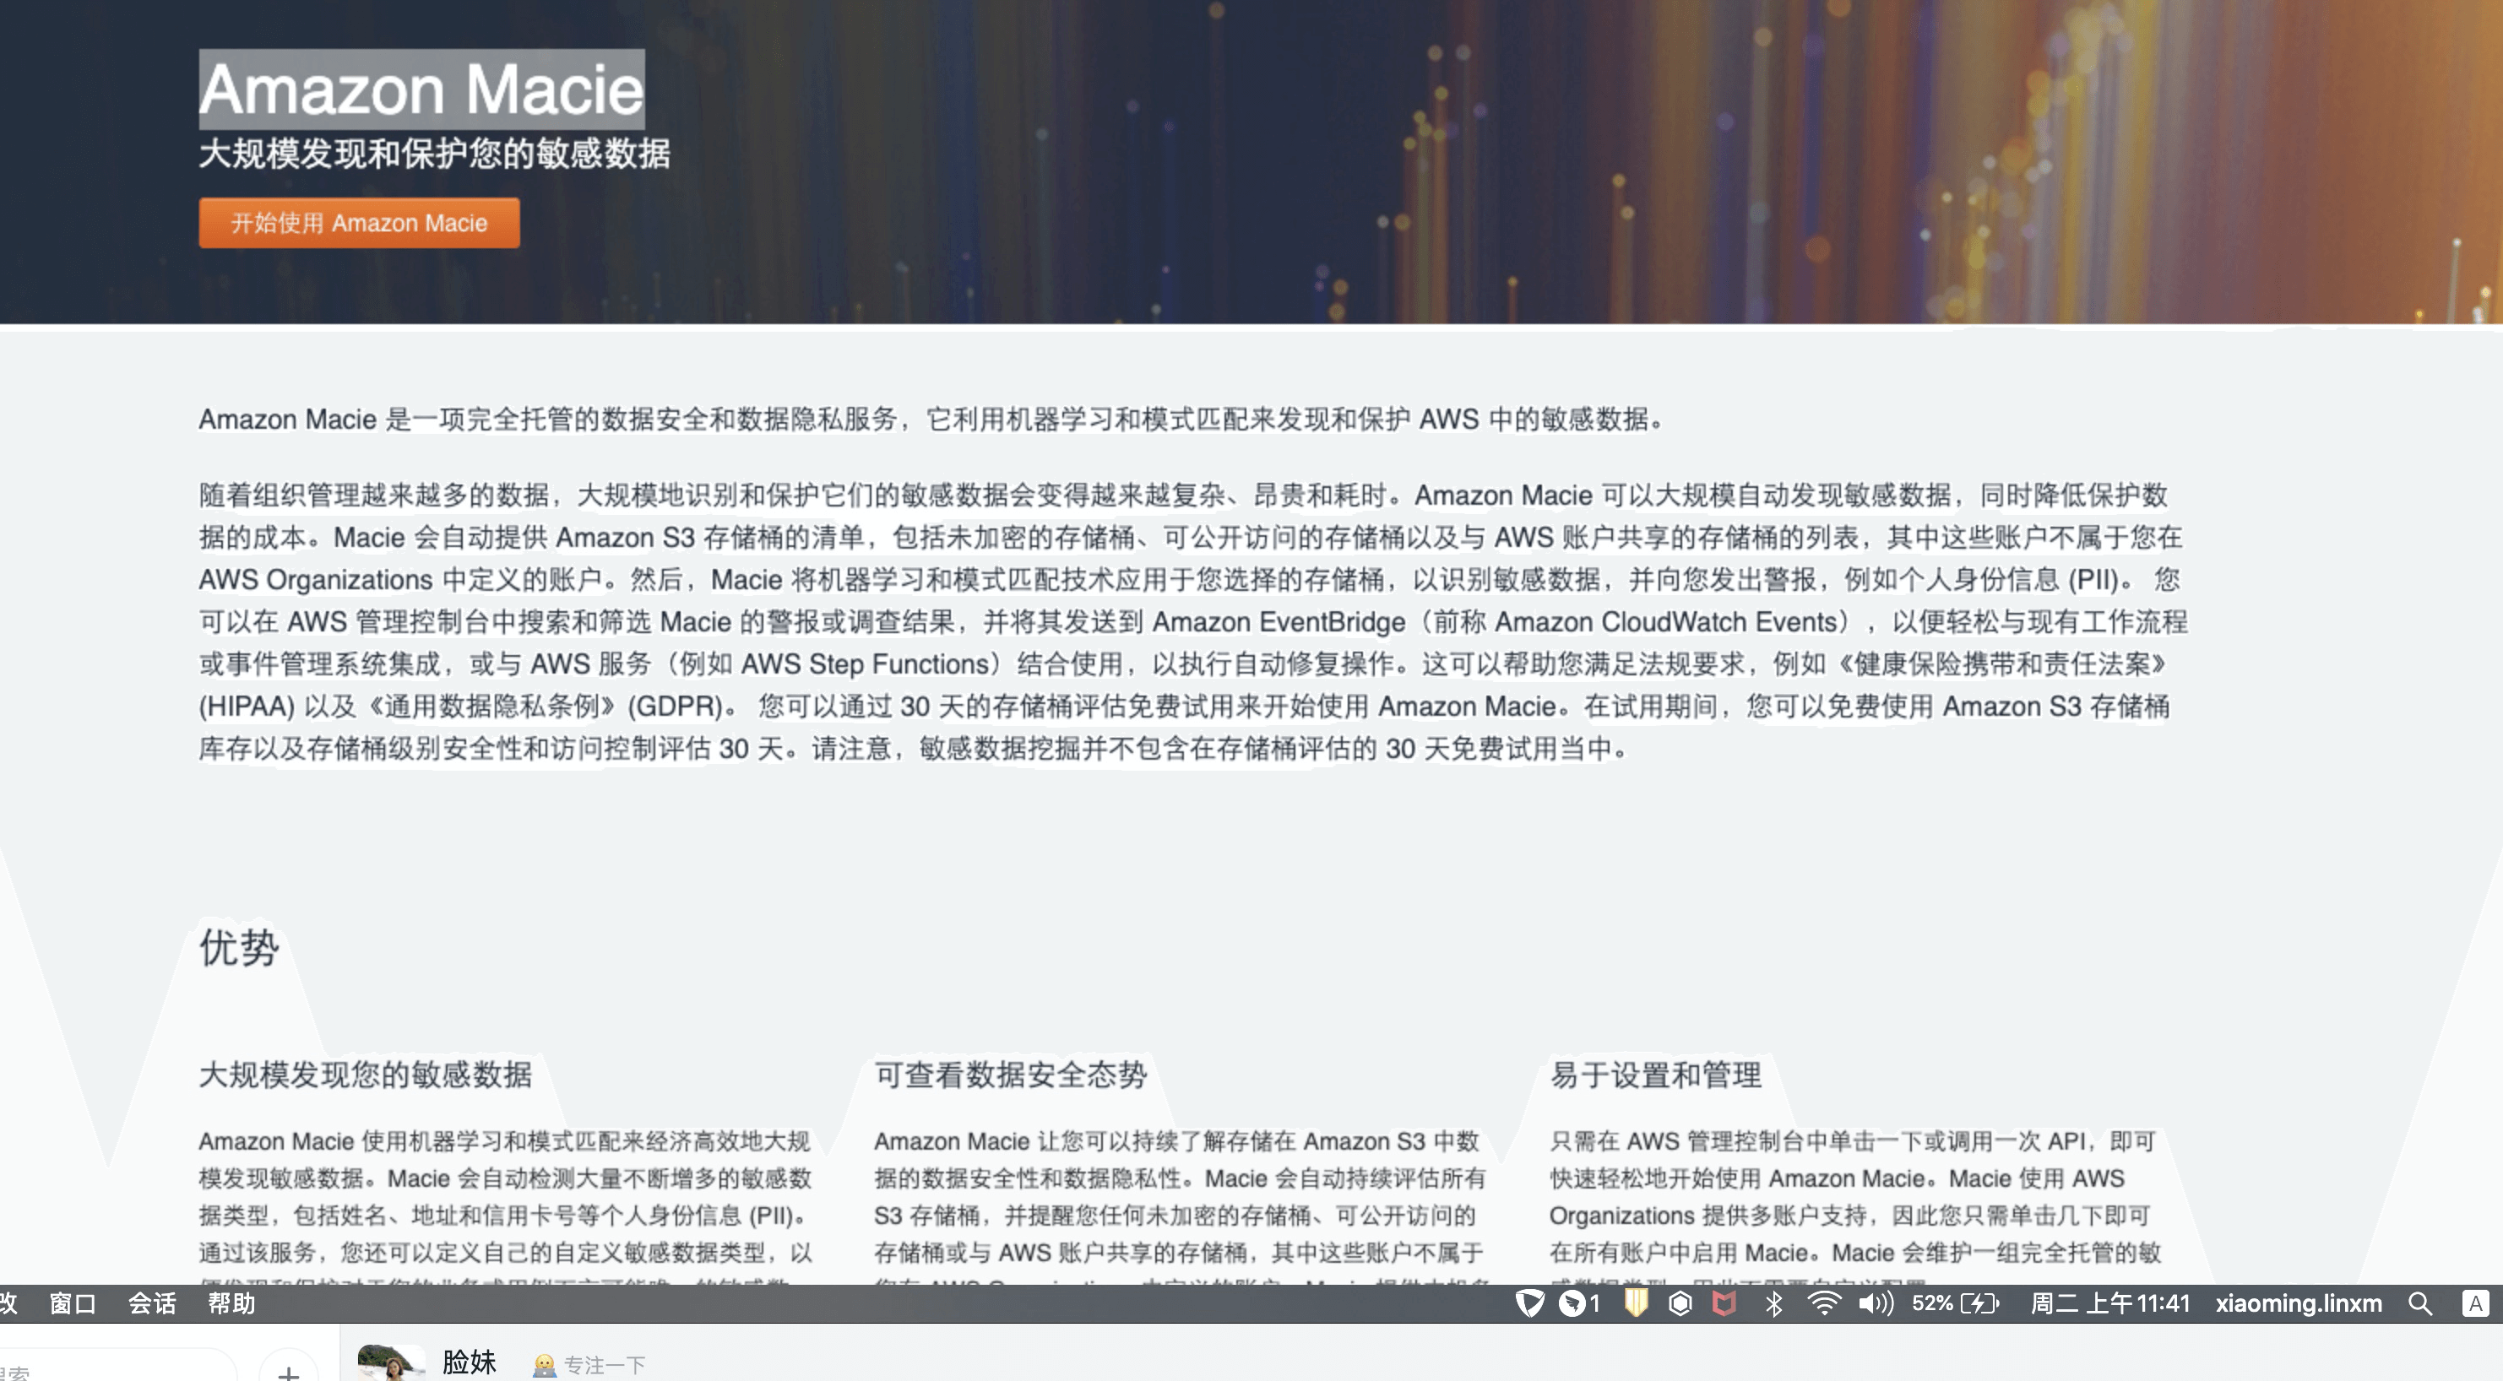This screenshot has width=2503, height=1381.
Task: Open the Bluetooth status menu
Action: coord(1773,1303)
